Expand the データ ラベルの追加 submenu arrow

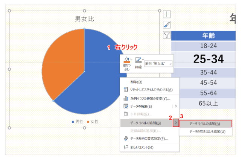(x=176, y=123)
